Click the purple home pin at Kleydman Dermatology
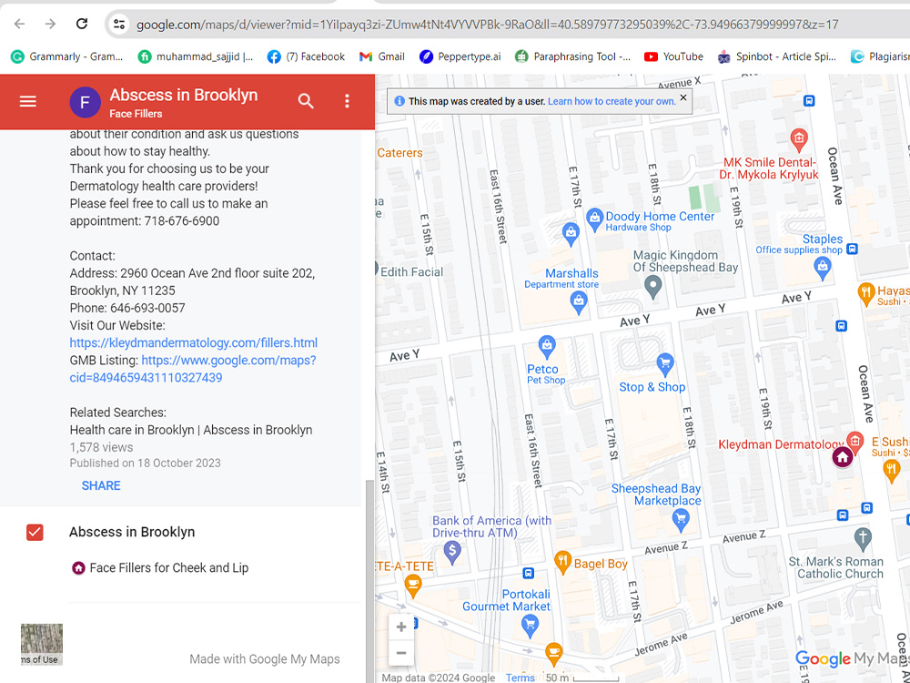Viewport: 910px width, 683px height. (842, 457)
